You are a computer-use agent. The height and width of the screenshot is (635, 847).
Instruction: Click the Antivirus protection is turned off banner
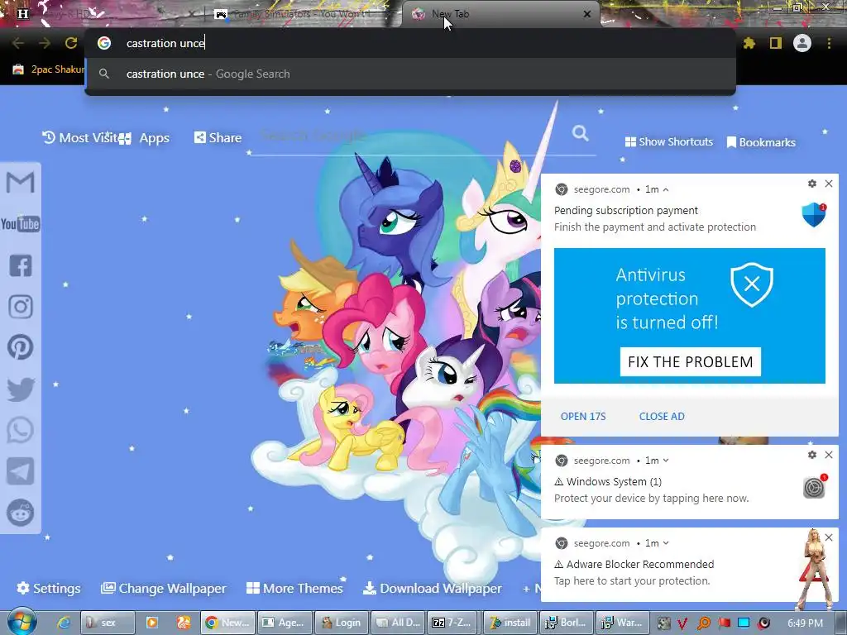coord(690,316)
